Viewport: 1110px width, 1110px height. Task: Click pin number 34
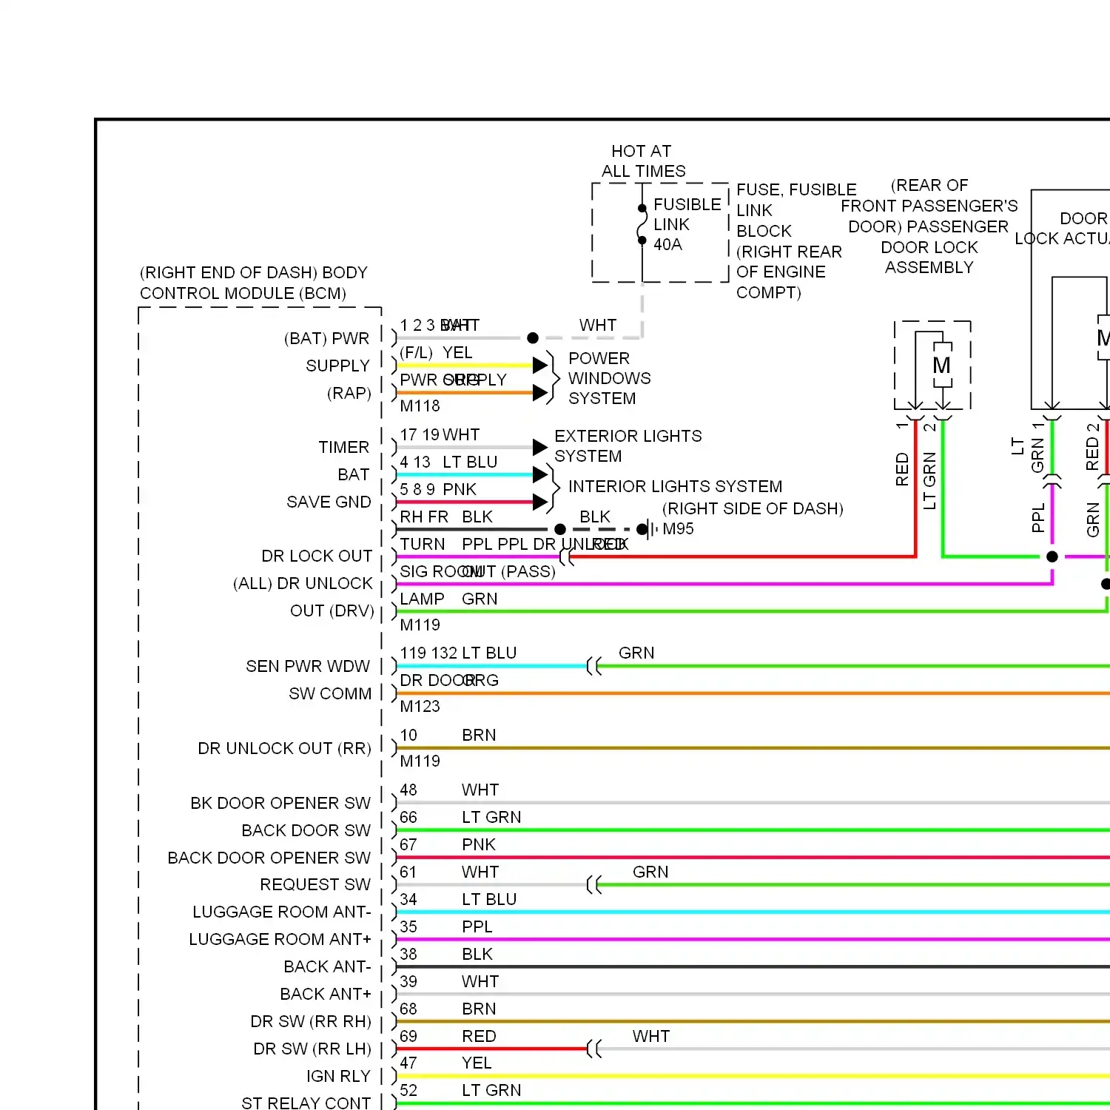(408, 899)
